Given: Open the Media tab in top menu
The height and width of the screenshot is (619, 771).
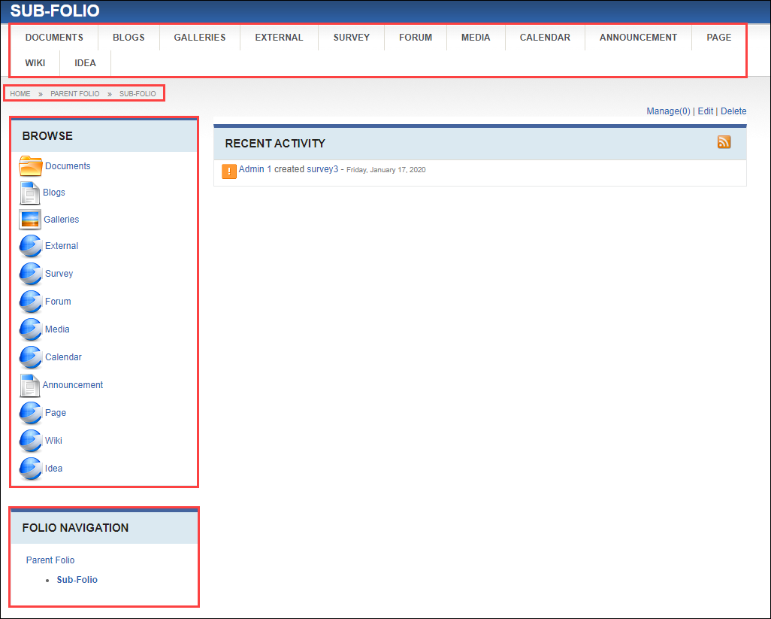Looking at the screenshot, I should click(476, 38).
